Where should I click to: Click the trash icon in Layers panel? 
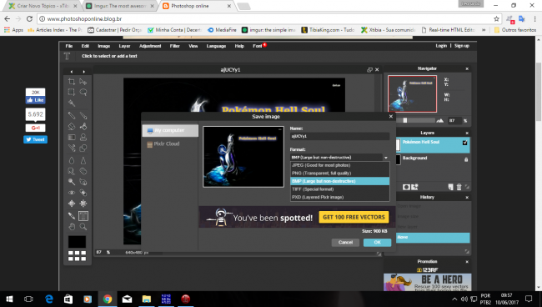point(459,187)
